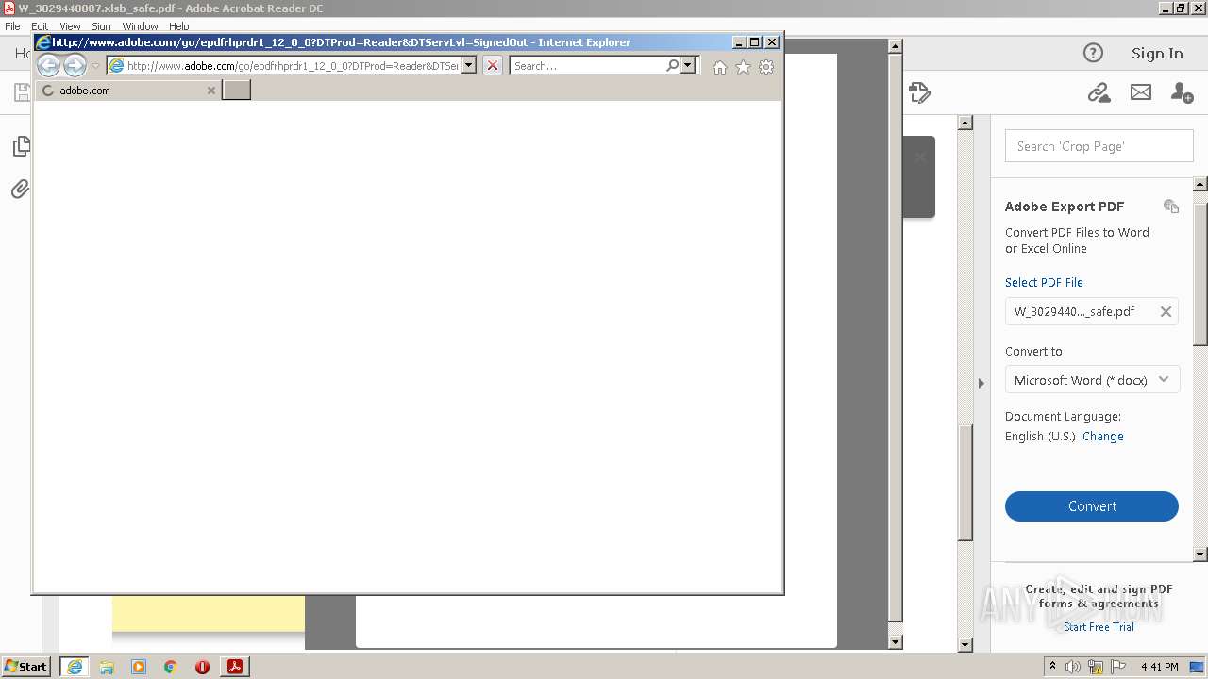
Task: Open the Acrobat Help question mark icon
Action: [1093, 53]
